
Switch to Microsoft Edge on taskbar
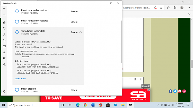pos(77,105)
